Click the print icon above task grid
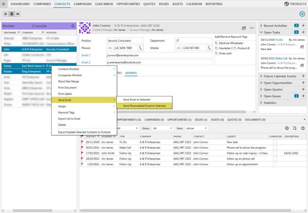This screenshot has width=308, height=213. pyautogui.click(x=287, y=128)
